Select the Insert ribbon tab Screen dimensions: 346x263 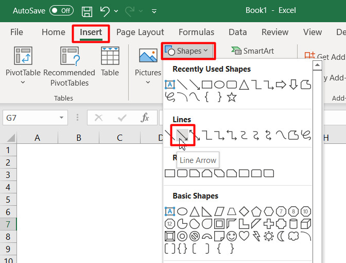pos(91,32)
